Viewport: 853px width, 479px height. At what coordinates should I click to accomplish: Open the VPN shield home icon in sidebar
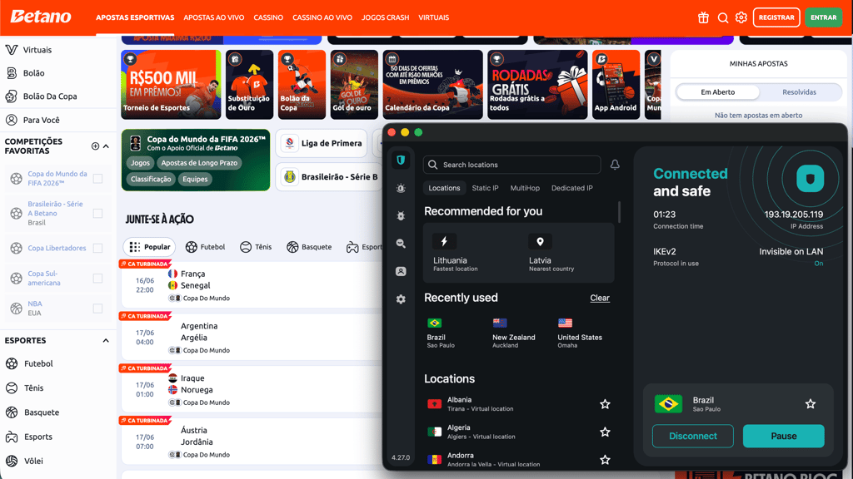401,160
